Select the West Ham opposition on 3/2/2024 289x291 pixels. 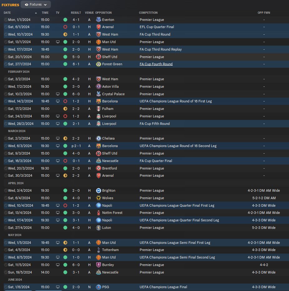point(110,79)
